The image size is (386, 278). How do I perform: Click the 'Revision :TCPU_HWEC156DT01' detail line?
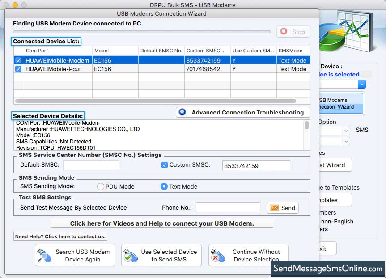55,148
